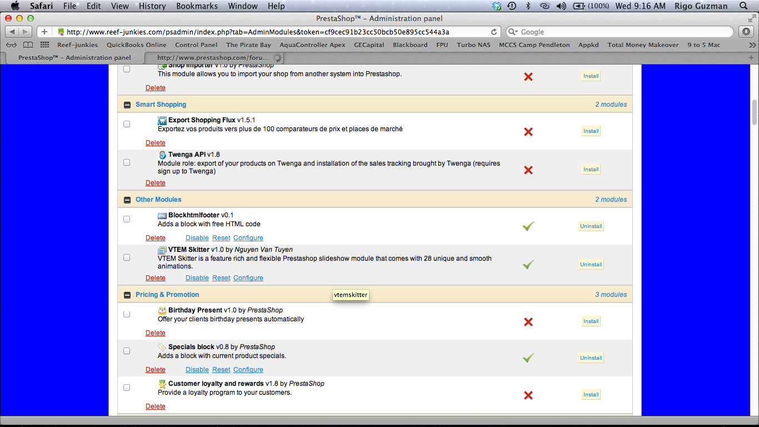This screenshot has width=759, height=427.
Task: Click the green check status for Blockhtmlfooter
Action: pyautogui.click(x=528, y=226)
